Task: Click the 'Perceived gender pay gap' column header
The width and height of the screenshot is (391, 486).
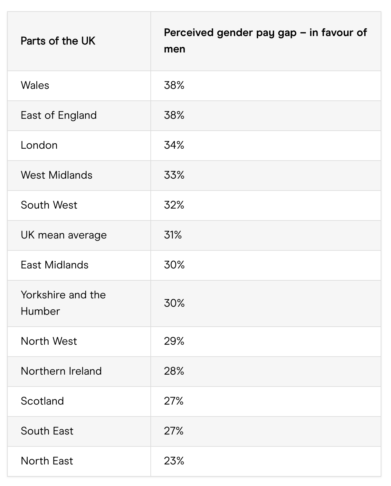Action: 265,41
